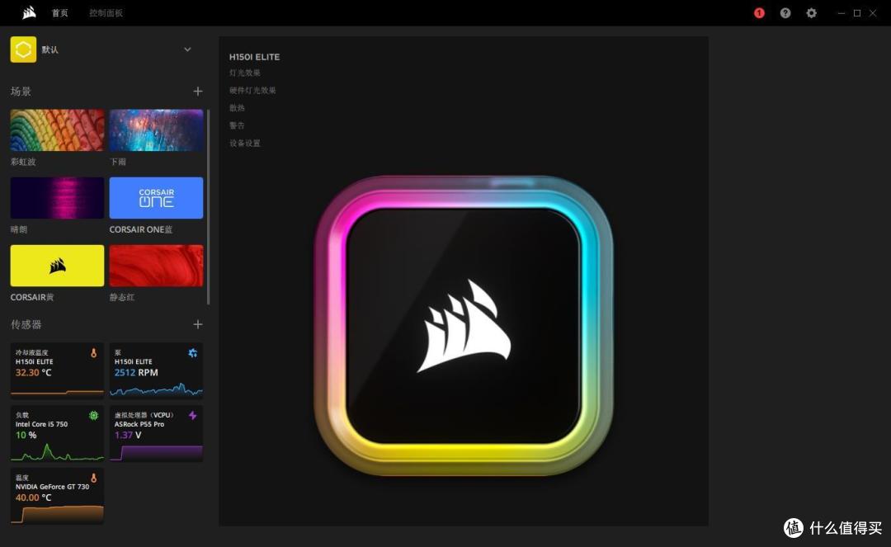The width and height of the screenshot is (891, 547).
Task: Add a new sensor with plus icon
Action: tap(198, 324)
